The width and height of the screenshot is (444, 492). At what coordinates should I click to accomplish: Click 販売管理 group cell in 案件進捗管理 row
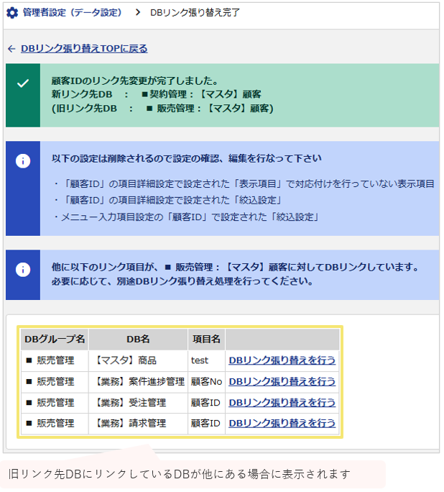55,382
